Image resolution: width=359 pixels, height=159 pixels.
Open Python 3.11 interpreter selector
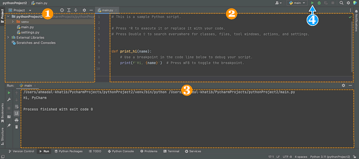330,157
